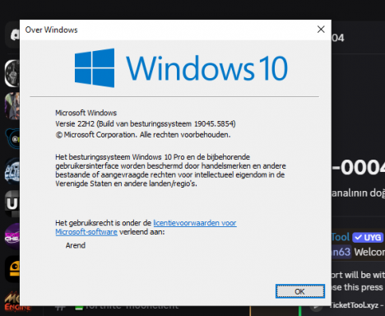Click the OK button in Over Windows dialog
The height and width of the screenshot is (316, 385).
pos(300,291)
